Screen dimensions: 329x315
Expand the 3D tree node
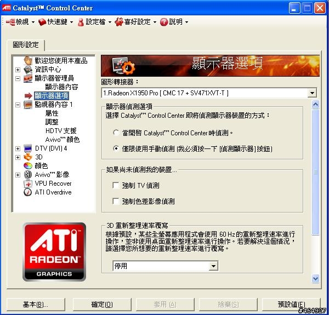(x=18, y=157)
